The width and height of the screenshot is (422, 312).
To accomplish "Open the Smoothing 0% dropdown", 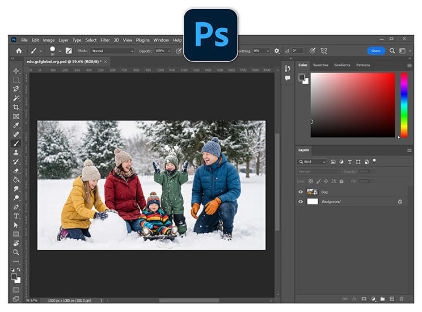I will coord(261,51).
